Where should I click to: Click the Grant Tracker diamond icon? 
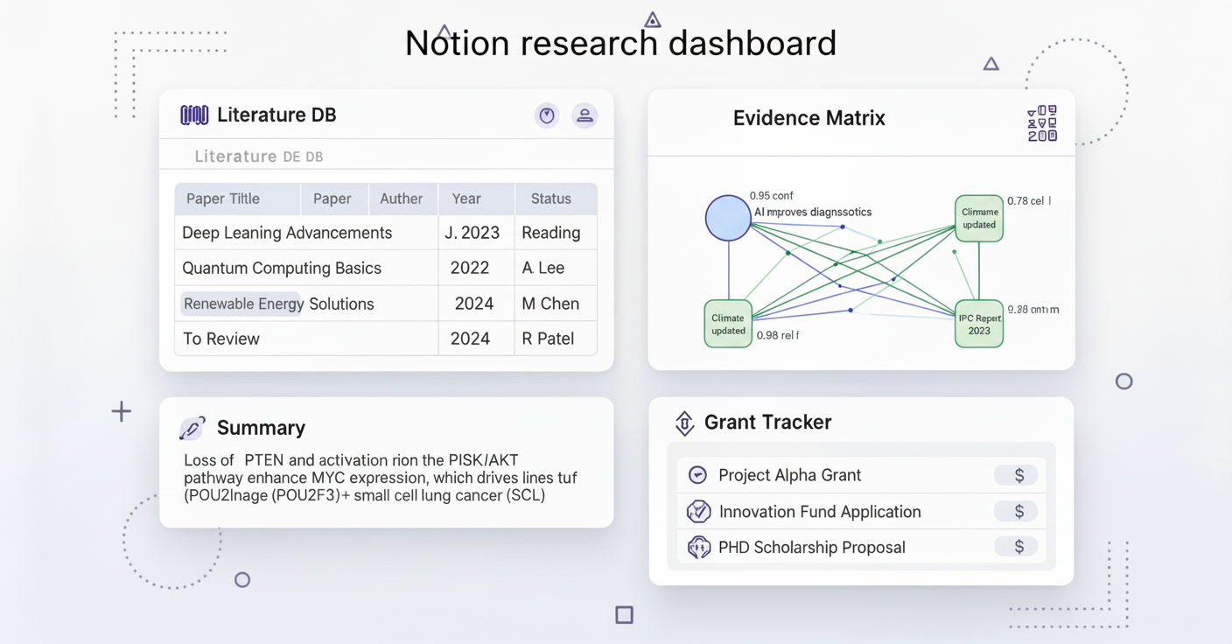point(684,423)
